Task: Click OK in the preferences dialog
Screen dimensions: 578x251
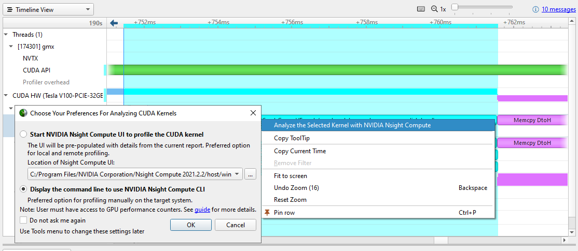Action: click(x=191, y=225)
